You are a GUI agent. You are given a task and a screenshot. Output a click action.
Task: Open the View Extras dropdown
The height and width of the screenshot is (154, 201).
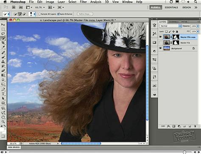[29, 7]
